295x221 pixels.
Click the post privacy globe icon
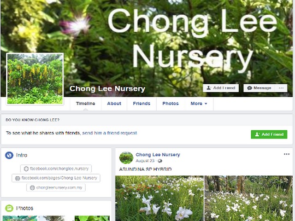[x=160, y=161]
